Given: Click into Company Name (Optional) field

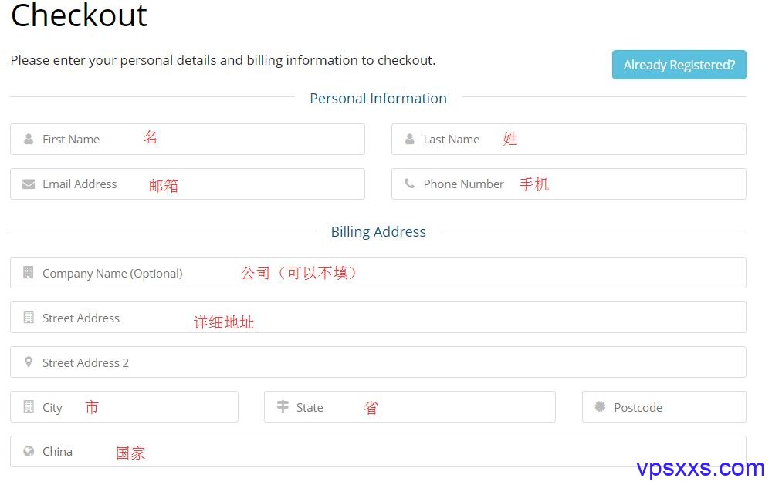Looking at the screenshot, I should tap(378, 272).
